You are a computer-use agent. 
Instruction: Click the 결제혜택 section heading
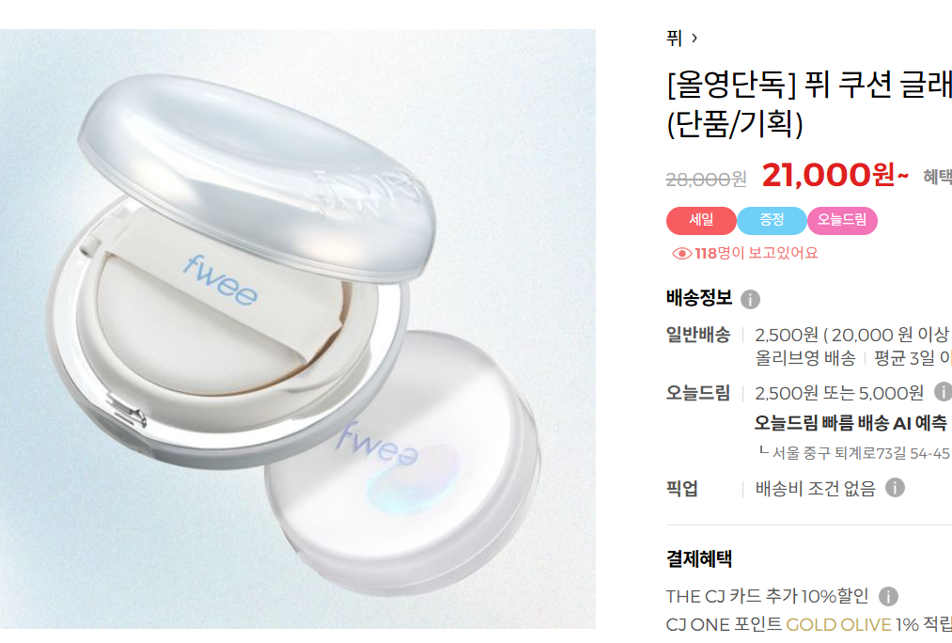pos(699,558)
